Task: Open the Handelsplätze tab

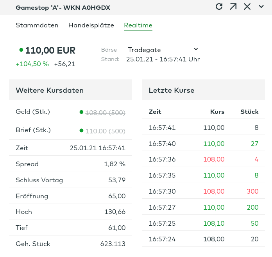Action: (91, 25)
